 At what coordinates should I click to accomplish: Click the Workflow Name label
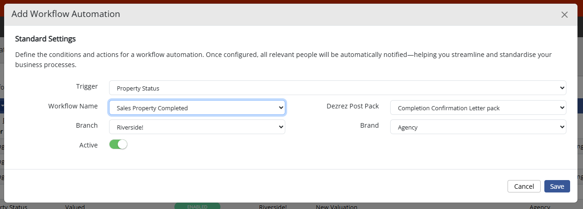click(x=73, y=106)
